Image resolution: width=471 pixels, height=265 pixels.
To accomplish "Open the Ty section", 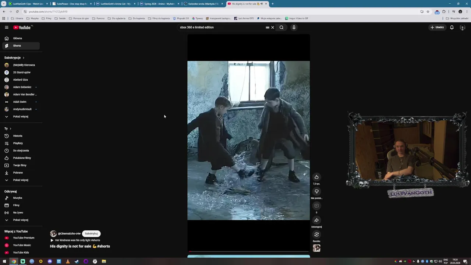I will (8, 128).
